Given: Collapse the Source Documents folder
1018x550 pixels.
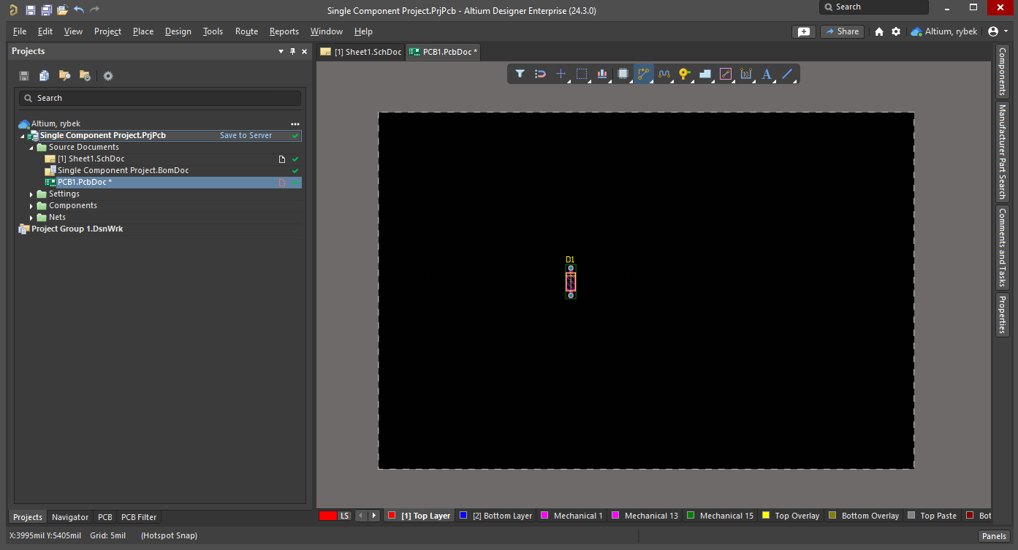Looking at the screenshot, I should tap(31, 148).
